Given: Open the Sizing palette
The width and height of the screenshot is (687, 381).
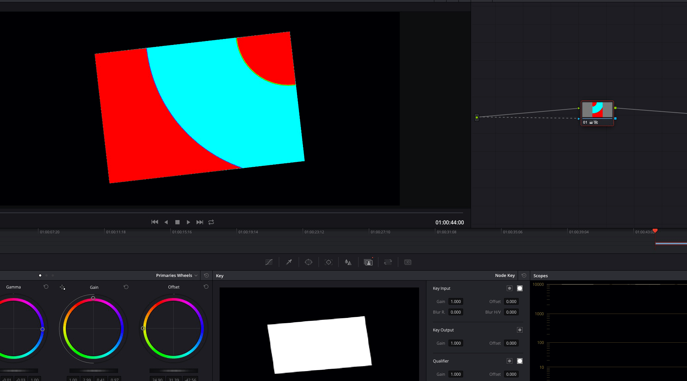Looking at the screenshot, I should 388,262.
